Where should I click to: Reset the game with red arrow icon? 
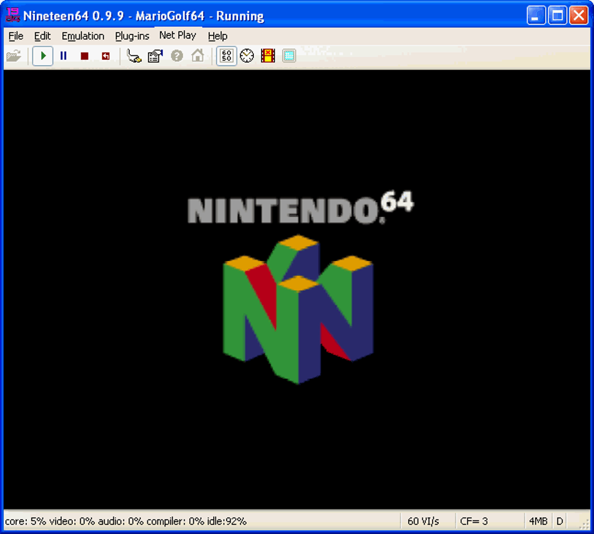click(x=105, y=56)
